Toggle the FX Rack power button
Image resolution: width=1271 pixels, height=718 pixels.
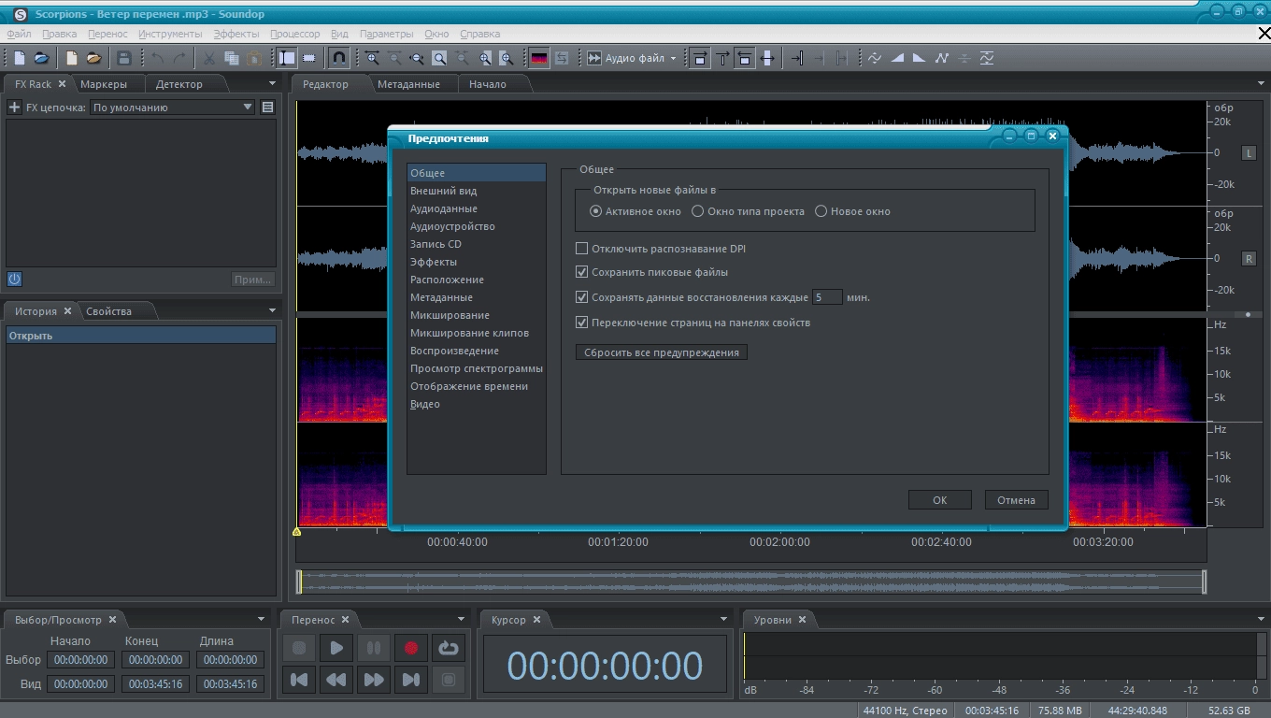[x=14, y=279]
